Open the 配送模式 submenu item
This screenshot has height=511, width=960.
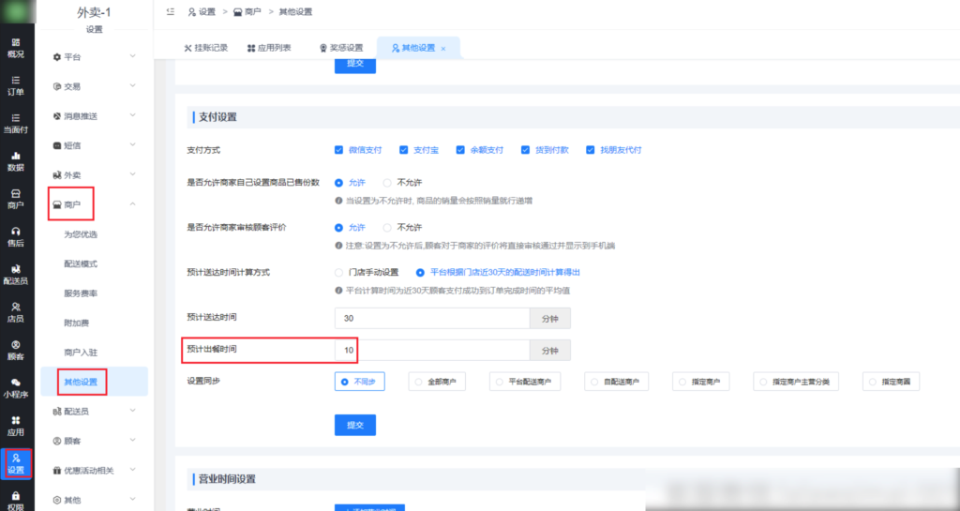(81, 263)
